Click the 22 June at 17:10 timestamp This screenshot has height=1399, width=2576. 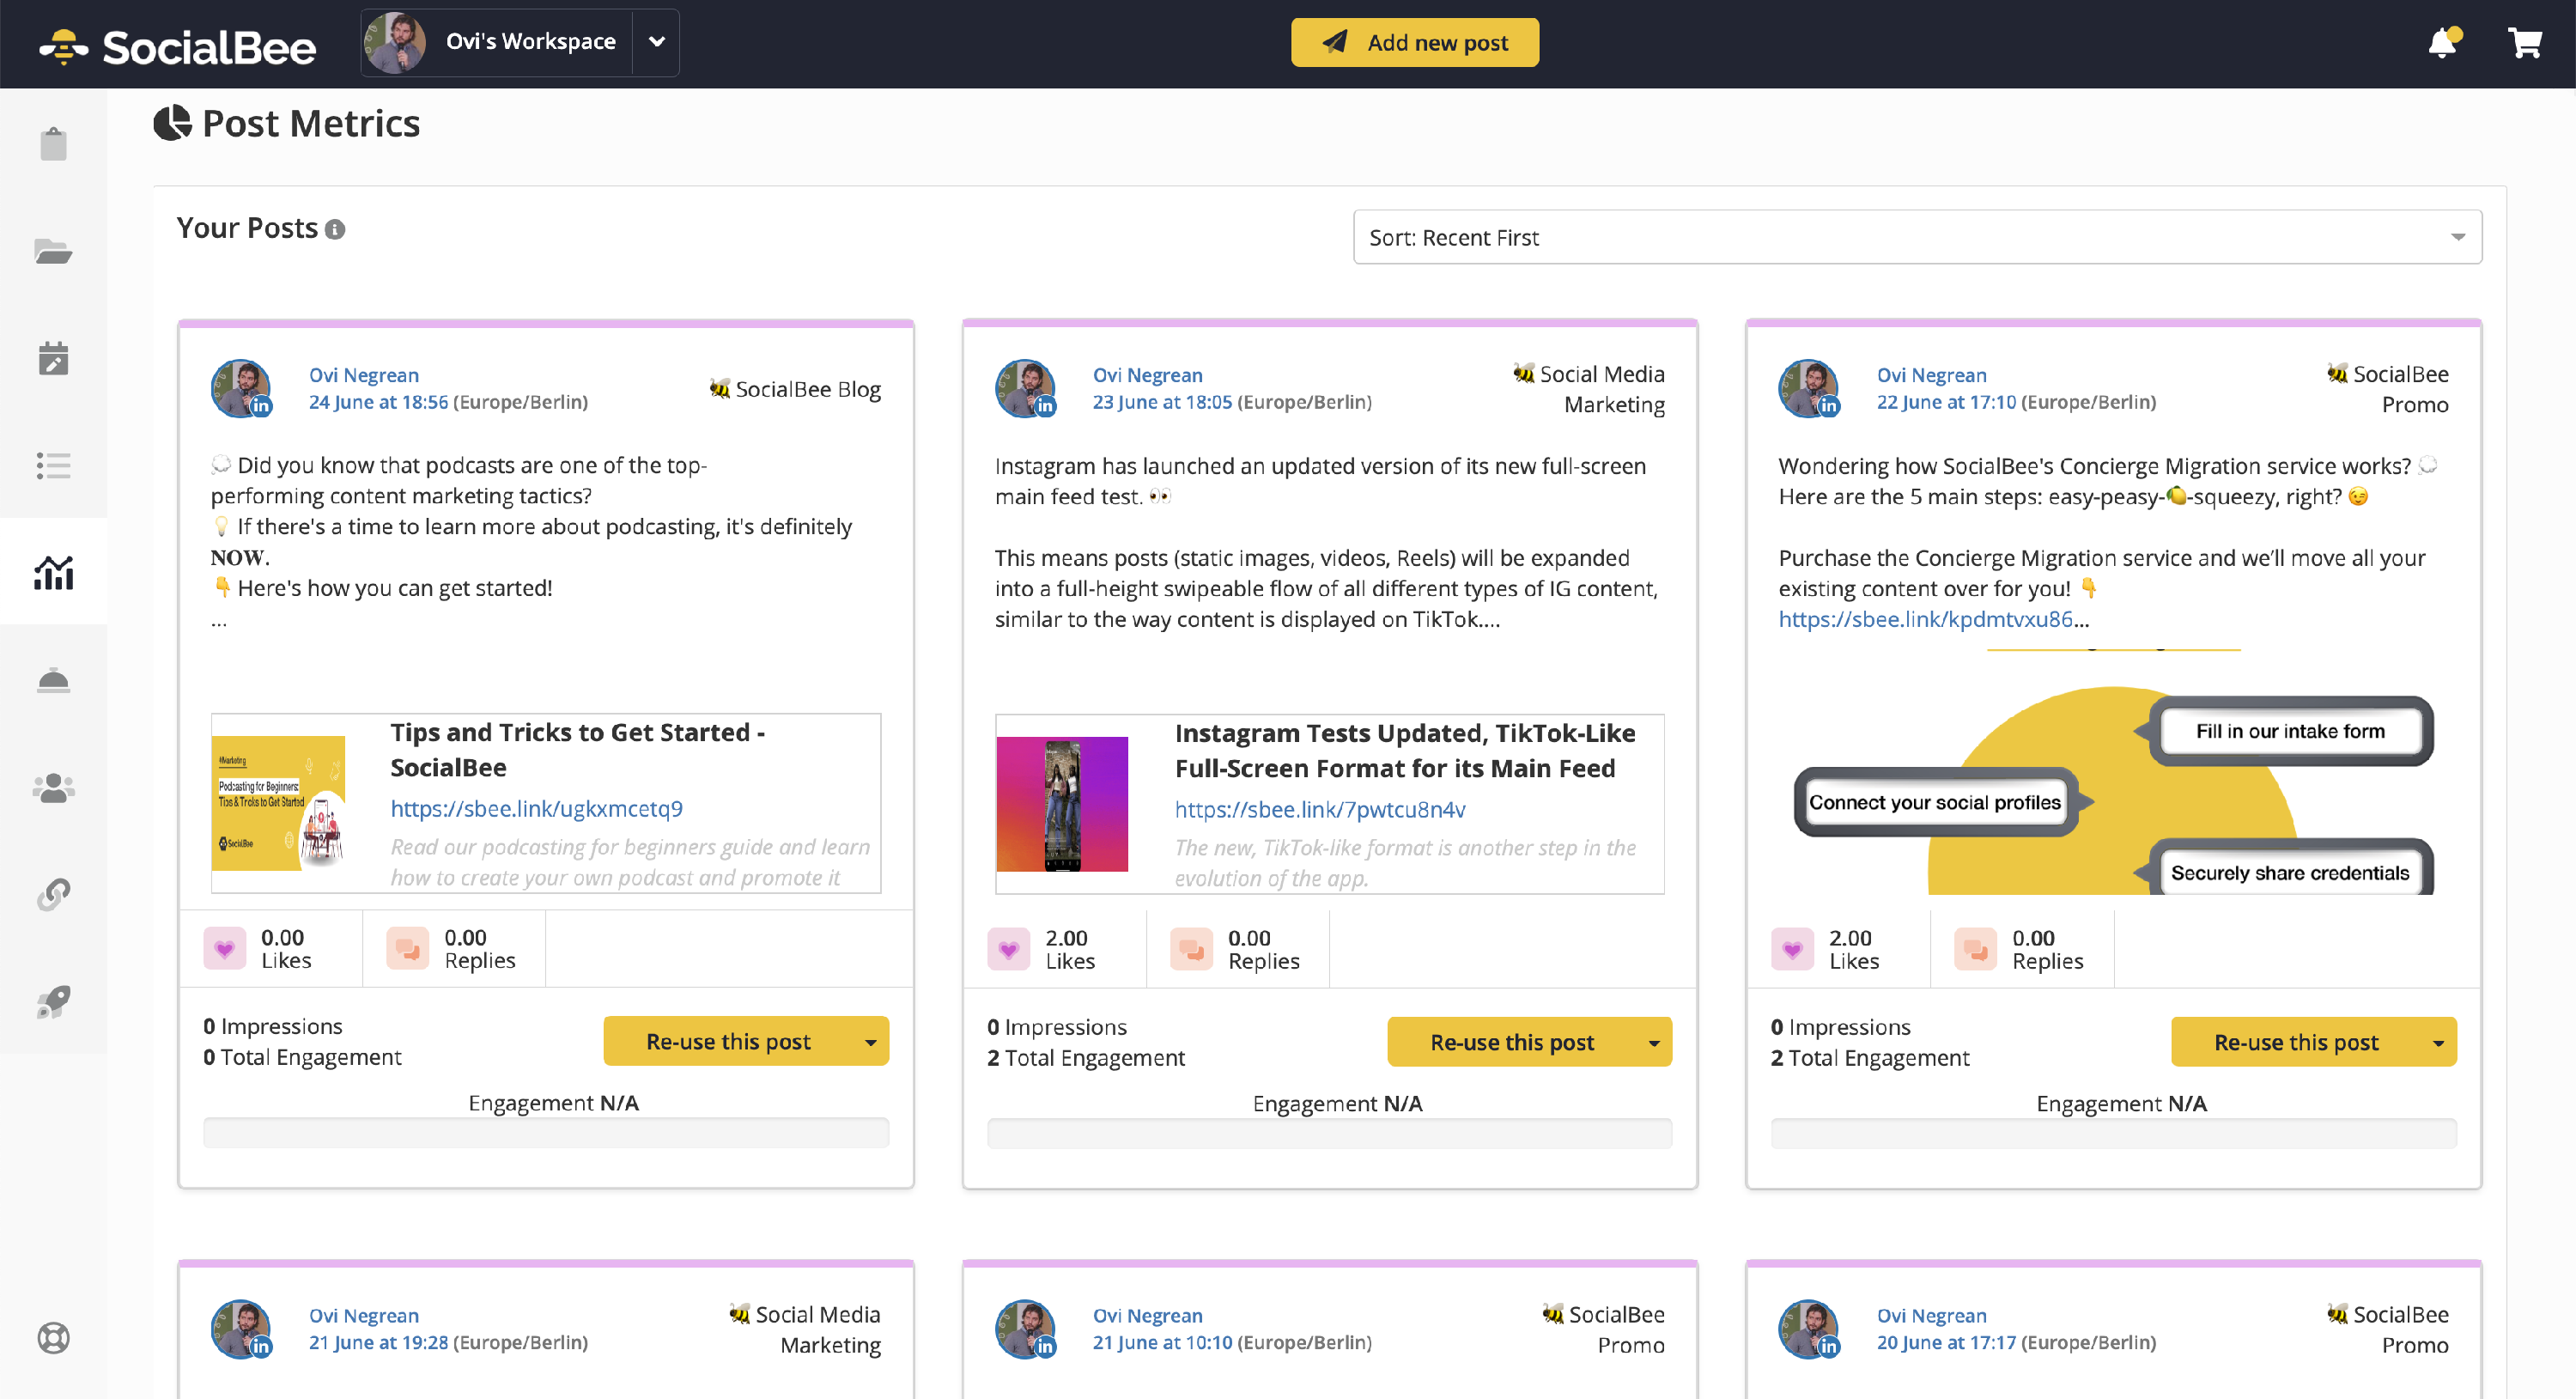click(1946, 402)
